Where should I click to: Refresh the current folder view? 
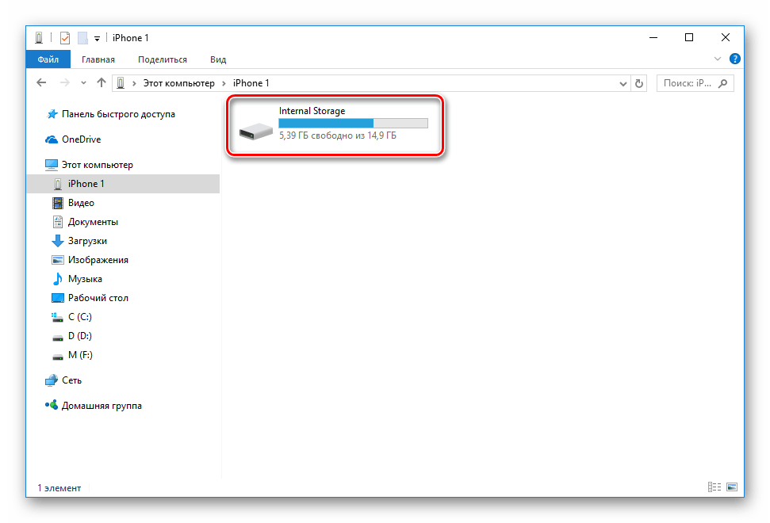pos(639,83)
